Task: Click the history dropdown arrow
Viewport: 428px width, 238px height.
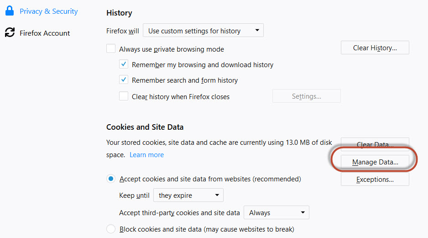Action: [x=257, y=30]
